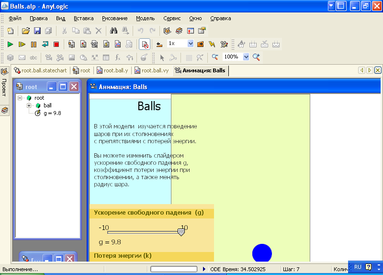The width and height of the screenshot is (383, 275).
Task: Click the library books sidebar icon
Action: coord(5,111)
